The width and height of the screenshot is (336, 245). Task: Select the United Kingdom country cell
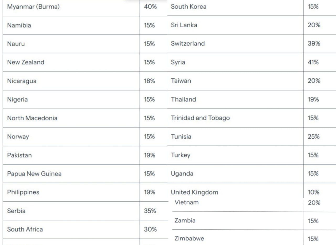coord(195,192)
